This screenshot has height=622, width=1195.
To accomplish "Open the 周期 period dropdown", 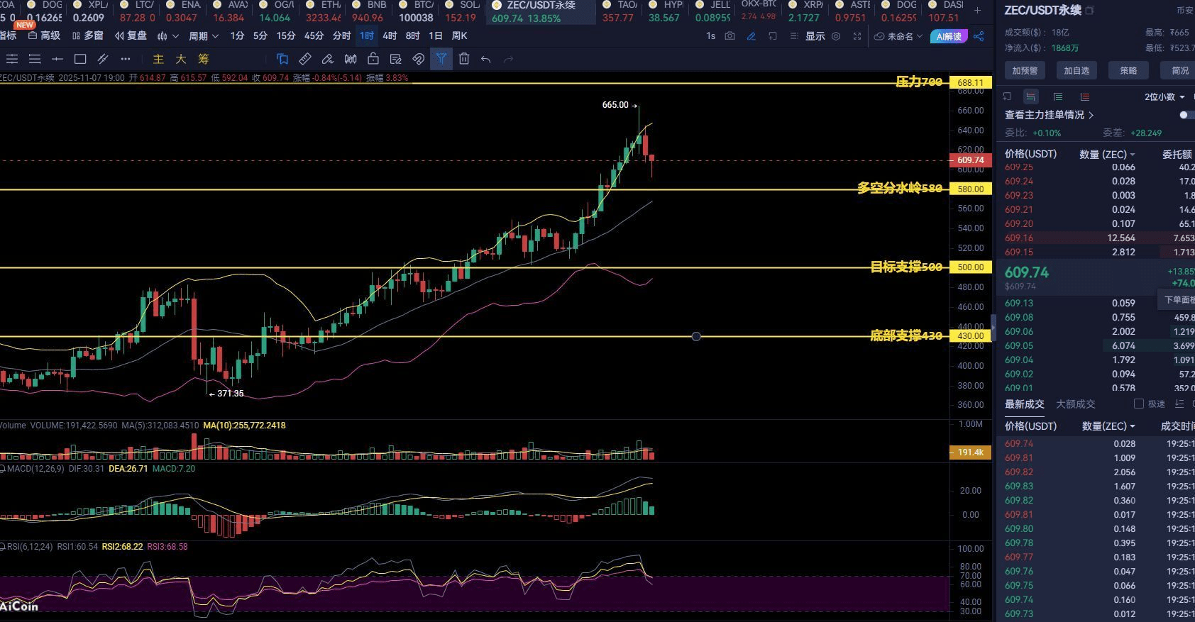I will [203, 35].
